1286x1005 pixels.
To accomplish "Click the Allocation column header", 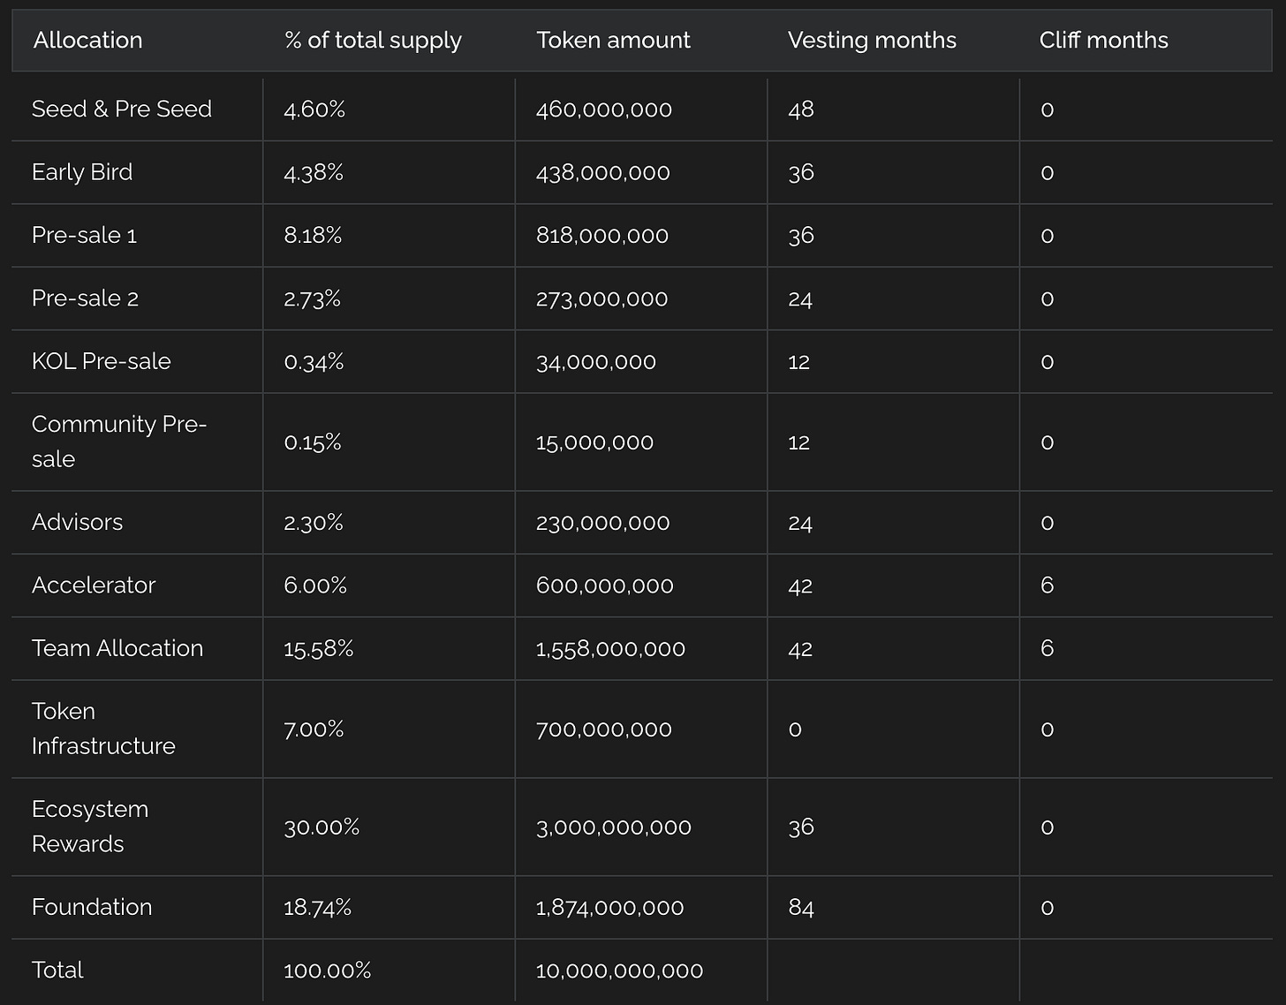I will tap(87, 41).
